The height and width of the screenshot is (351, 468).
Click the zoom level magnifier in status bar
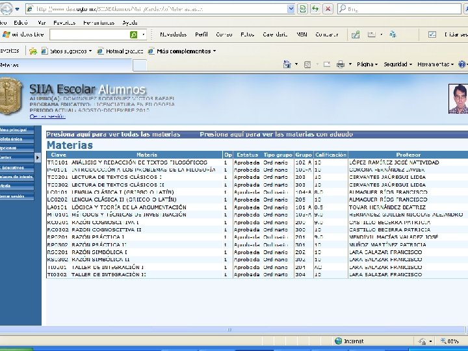[443, 341]
